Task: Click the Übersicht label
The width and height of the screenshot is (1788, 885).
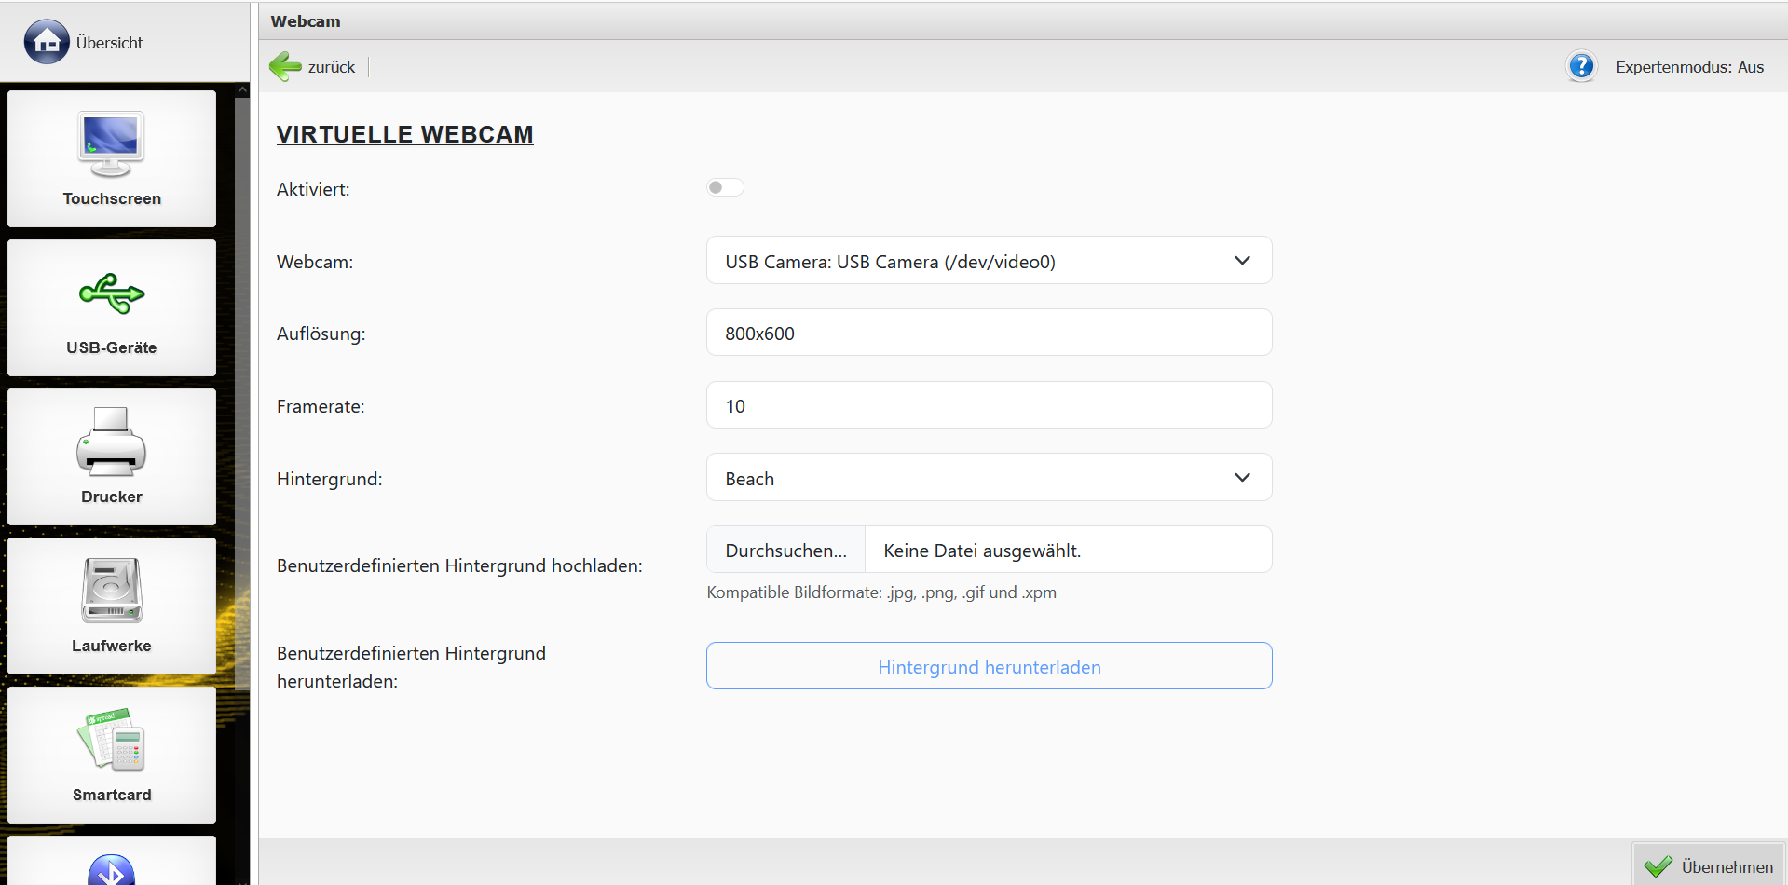Action: (109, 43)
